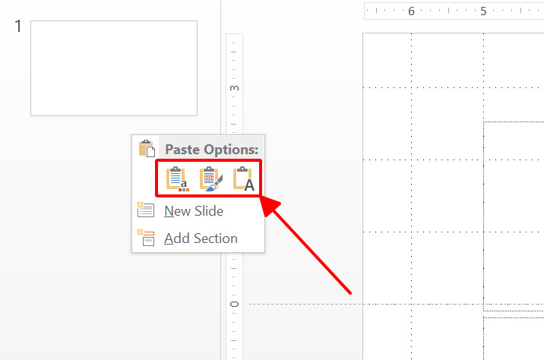544x360 pixels.
Task: Choose the New Slide menu entry text
Action: pos(194,211)
